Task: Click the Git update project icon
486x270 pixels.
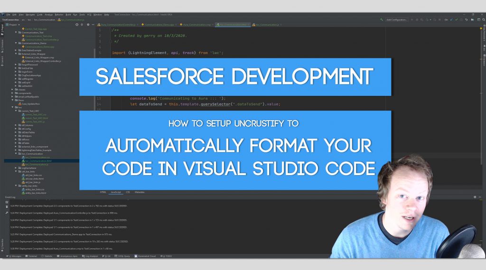Action: [x=451, y=20]
